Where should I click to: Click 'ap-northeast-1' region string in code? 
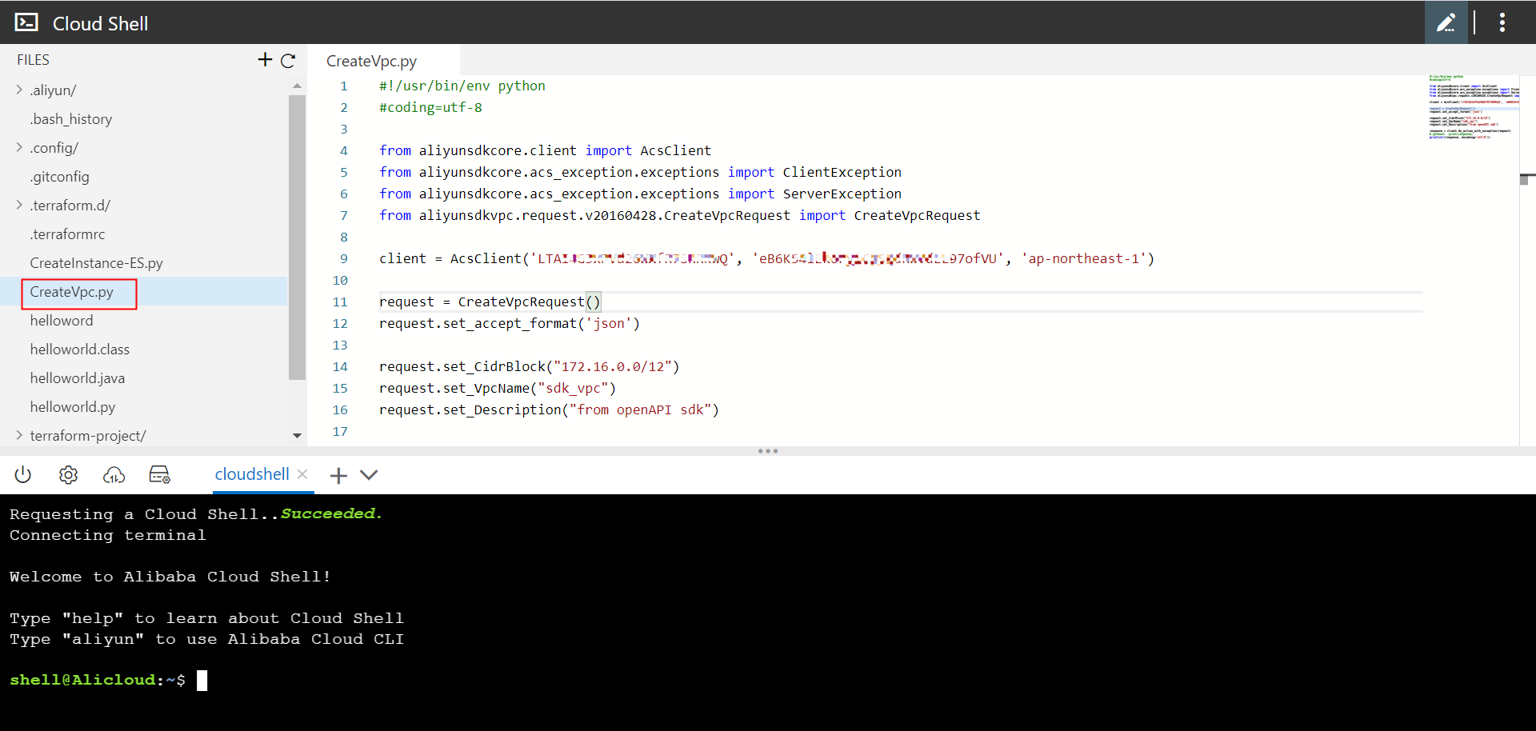click(1084, 258)
